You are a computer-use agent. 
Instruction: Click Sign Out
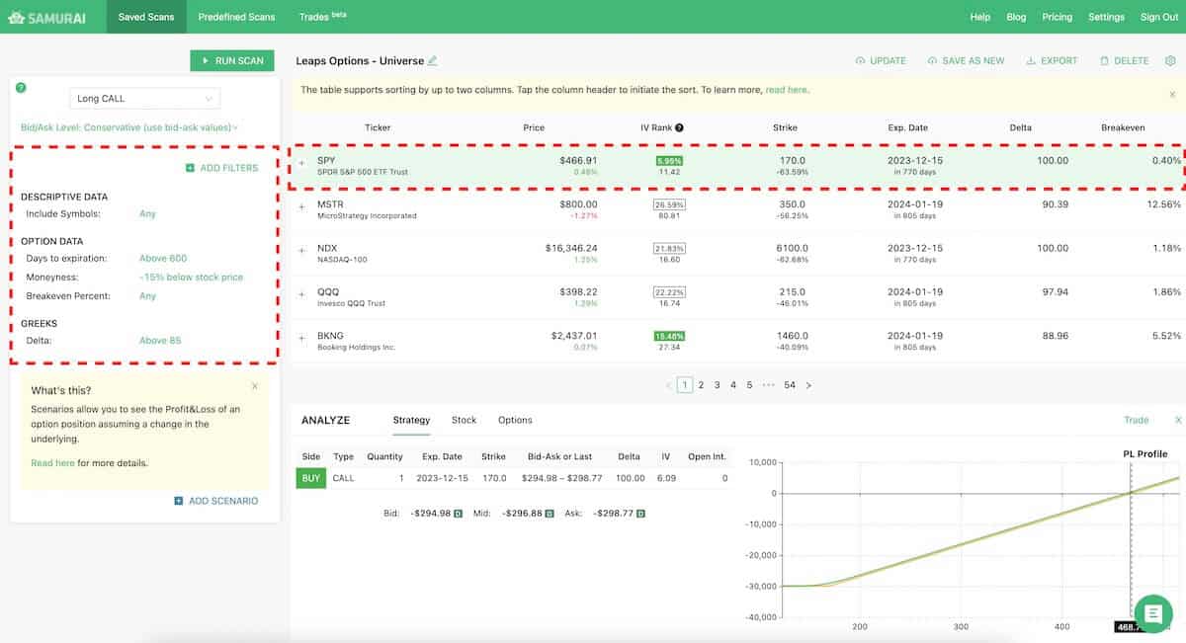pos(1159,17)
